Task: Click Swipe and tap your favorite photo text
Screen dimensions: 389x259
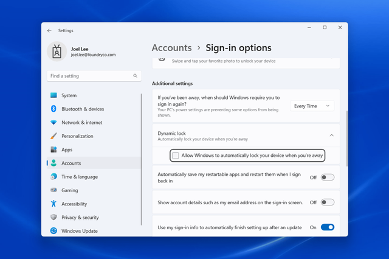Action: (224, 61)
